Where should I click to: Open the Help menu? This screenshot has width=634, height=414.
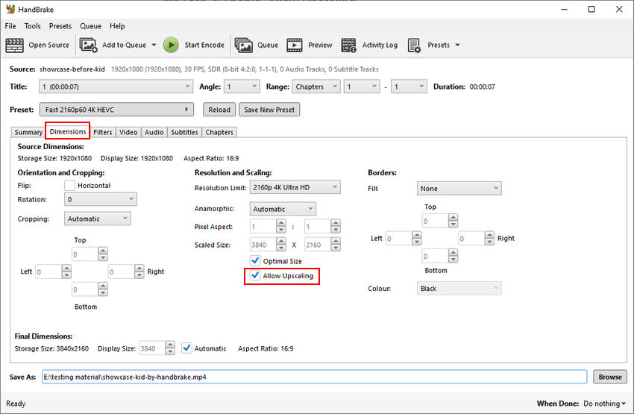[117, 26]
